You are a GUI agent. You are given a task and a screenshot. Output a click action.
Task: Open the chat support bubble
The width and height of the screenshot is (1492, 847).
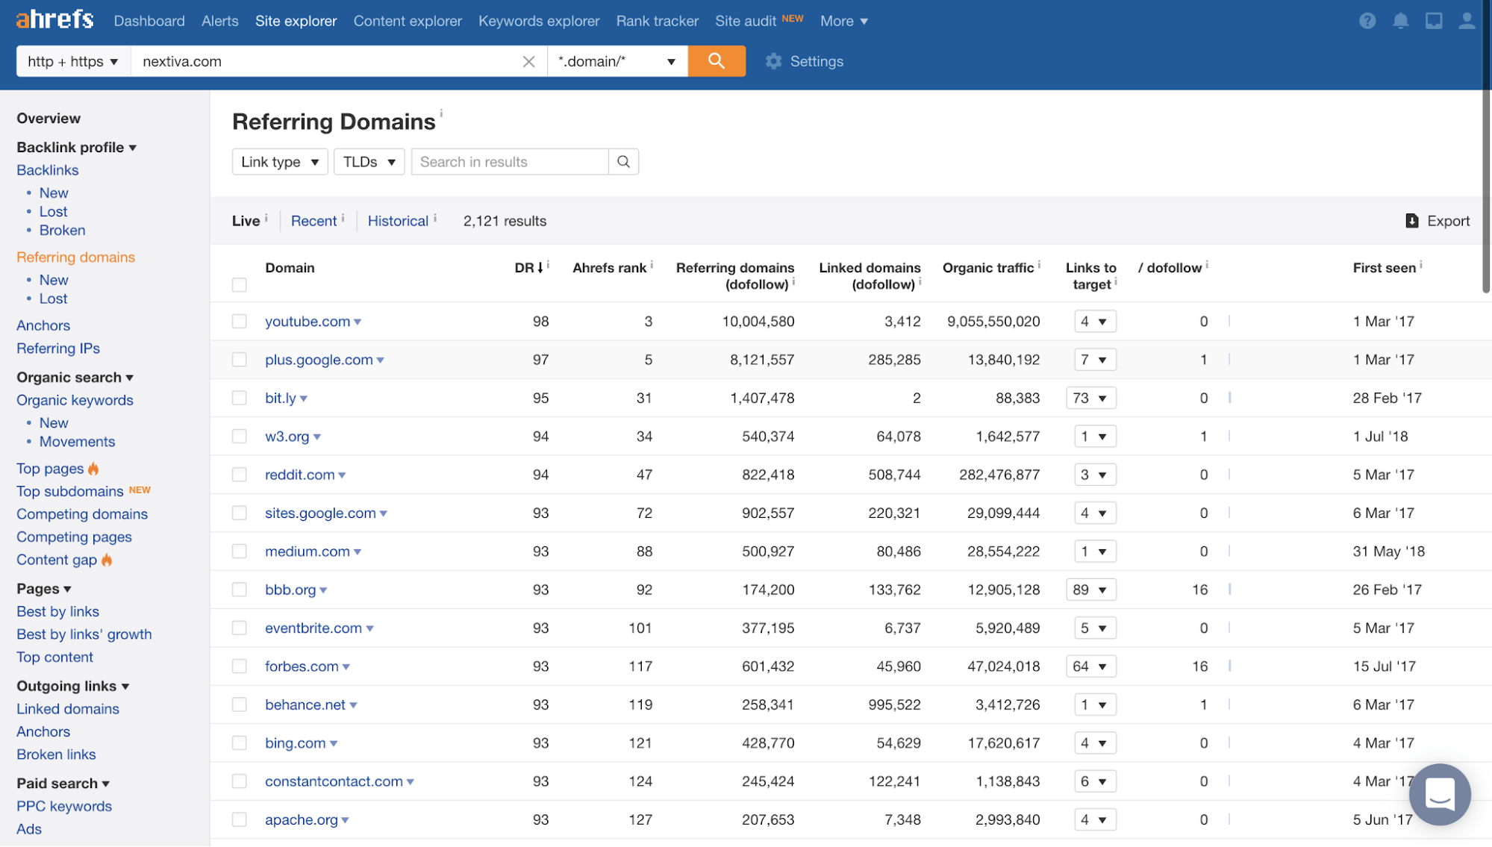1439,794
